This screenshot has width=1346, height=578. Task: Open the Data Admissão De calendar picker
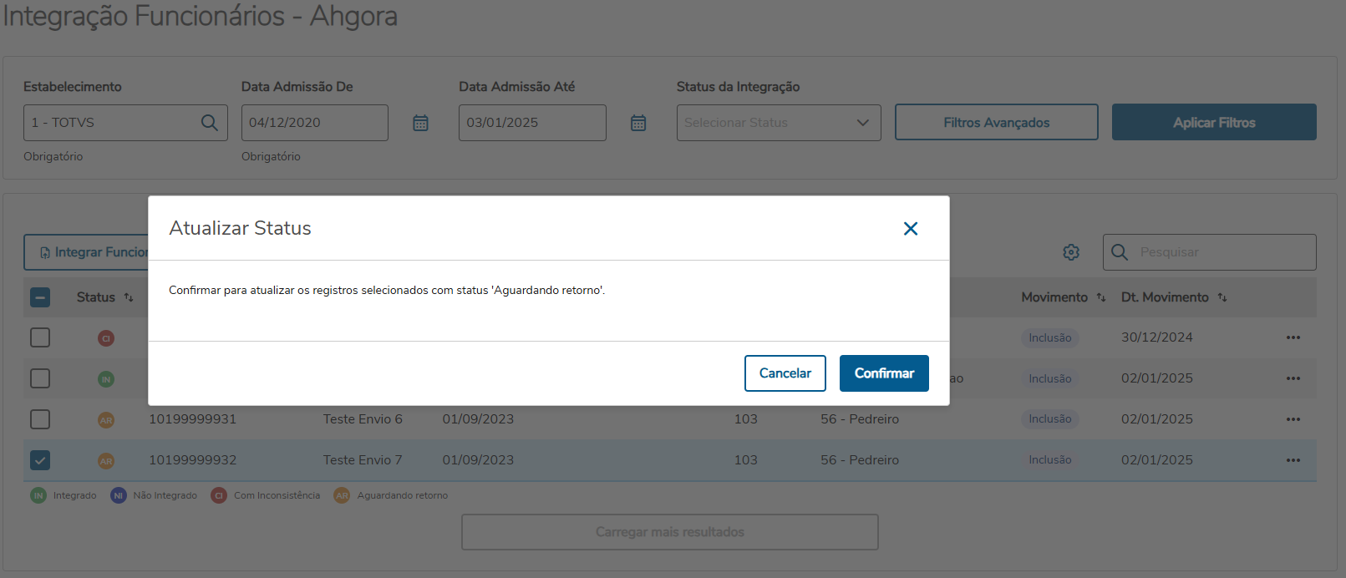pyautogui.click(x=420, y=123)
